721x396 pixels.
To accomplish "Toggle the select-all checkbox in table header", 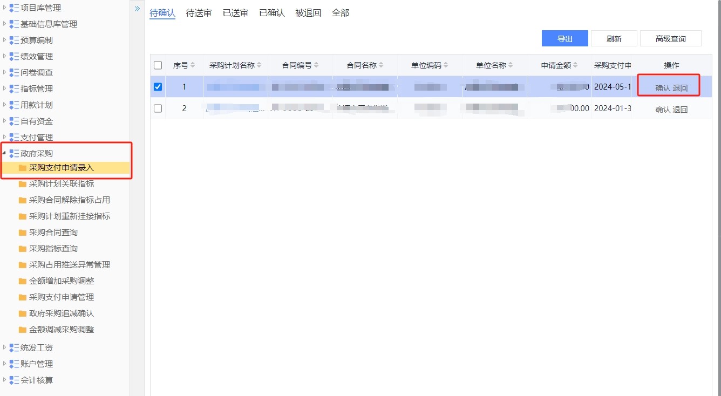I will tap(158, 65).
